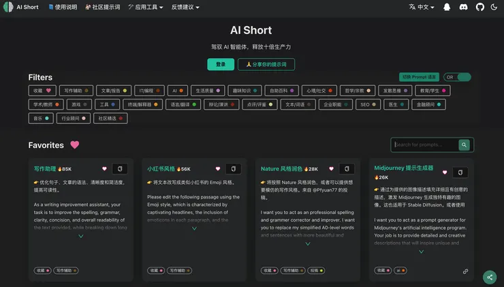Expand the 小红书风格 card text
This screenshot has width=504, height=287.
pos(195,228)
